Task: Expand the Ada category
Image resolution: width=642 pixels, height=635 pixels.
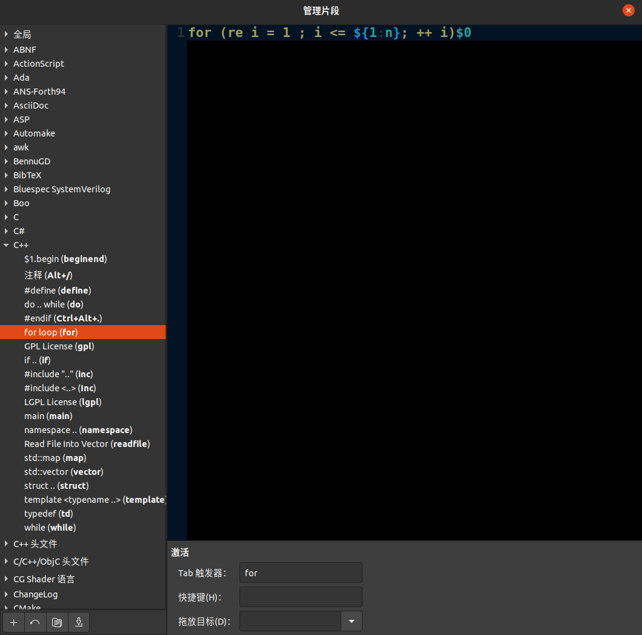Action: 6,78
